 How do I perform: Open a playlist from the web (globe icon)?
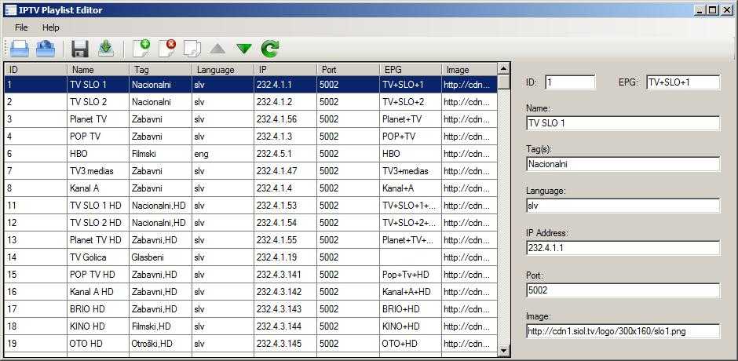click(46, 49)
